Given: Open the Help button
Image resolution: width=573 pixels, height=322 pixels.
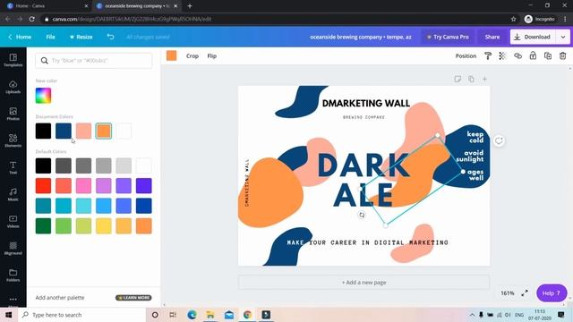Looking at the screenshot, I should [552, 292].
